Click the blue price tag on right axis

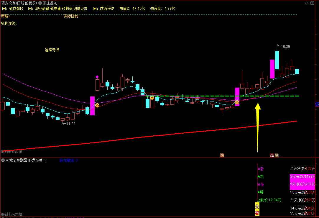click(317, 104)
